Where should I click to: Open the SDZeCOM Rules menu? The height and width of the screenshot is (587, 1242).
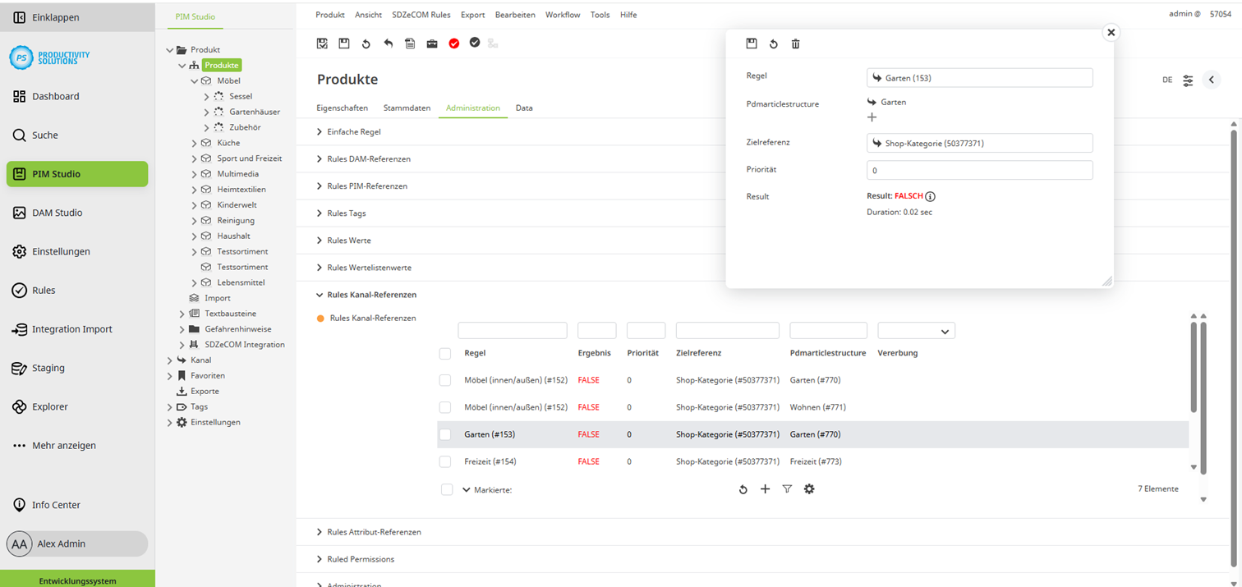coord(421,15)
